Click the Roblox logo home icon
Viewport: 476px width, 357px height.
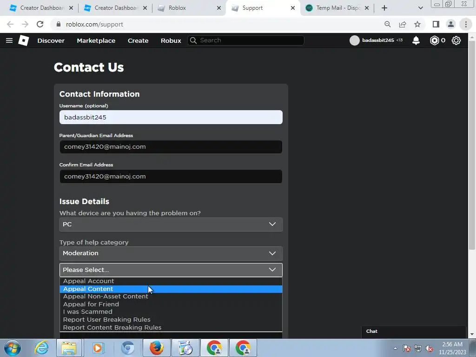pos(24,40)
